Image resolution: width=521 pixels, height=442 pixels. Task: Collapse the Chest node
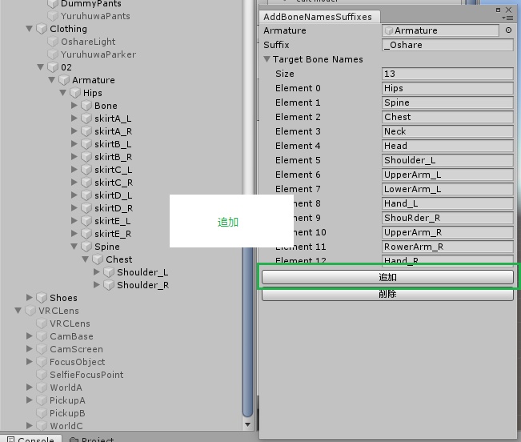[x=86, y=259]
